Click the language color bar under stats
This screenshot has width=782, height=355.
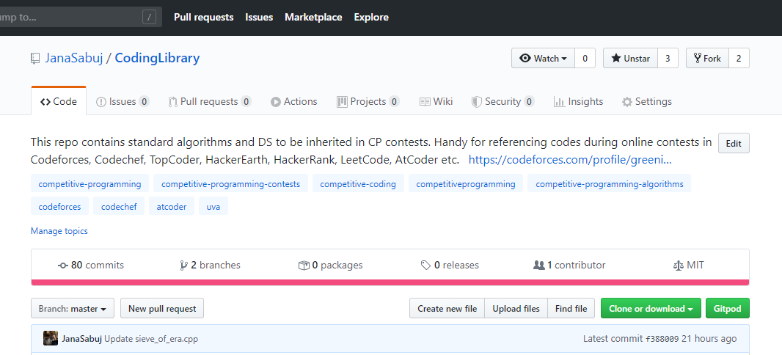[390, 282]
